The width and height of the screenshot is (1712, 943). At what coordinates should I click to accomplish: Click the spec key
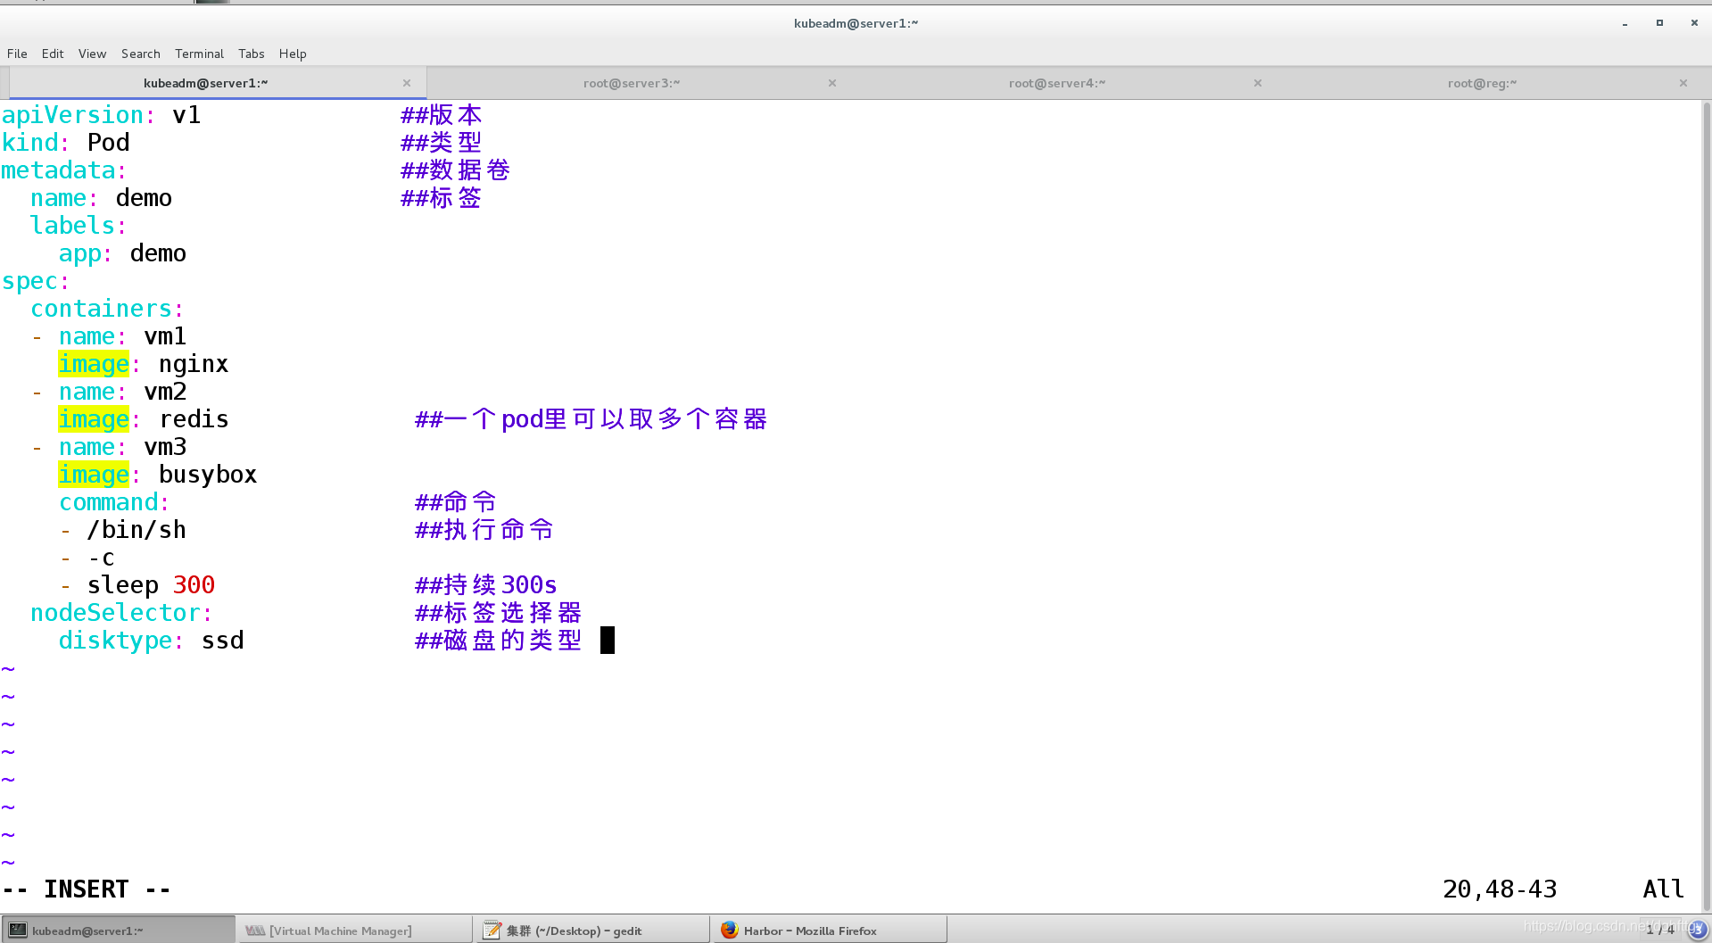click(x=30, y=281)
